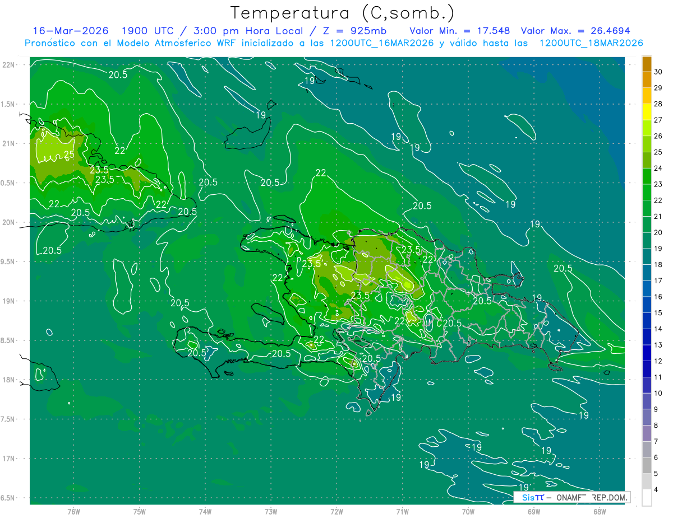The height and width of the screenshot is (519, 673).
Task: Click the '22N' latitude axis label
Action: point(9,64)
